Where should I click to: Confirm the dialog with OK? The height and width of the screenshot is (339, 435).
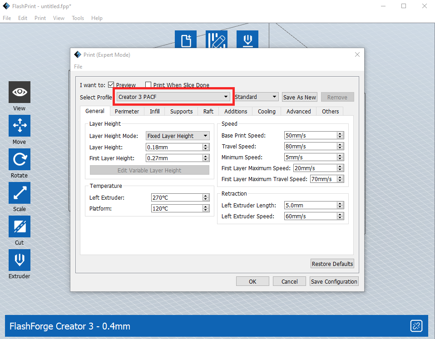click(x=252, y=281)
